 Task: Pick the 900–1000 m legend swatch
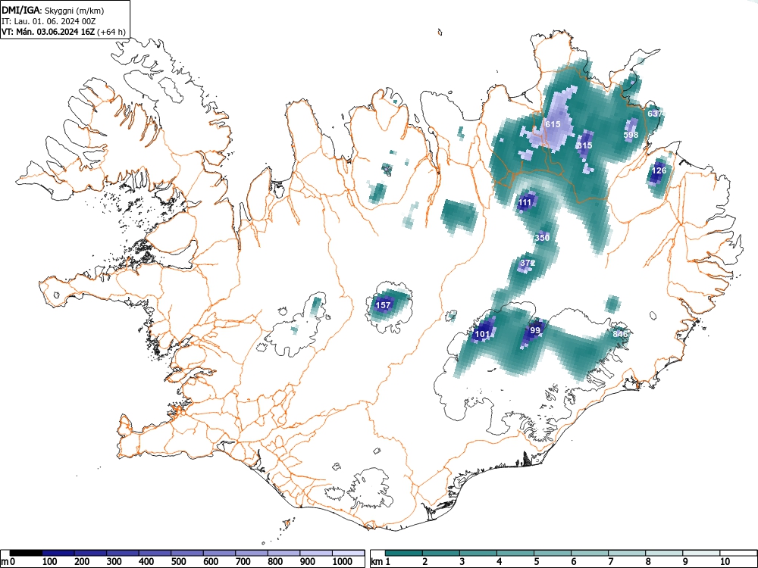click(x=316, y=553)
